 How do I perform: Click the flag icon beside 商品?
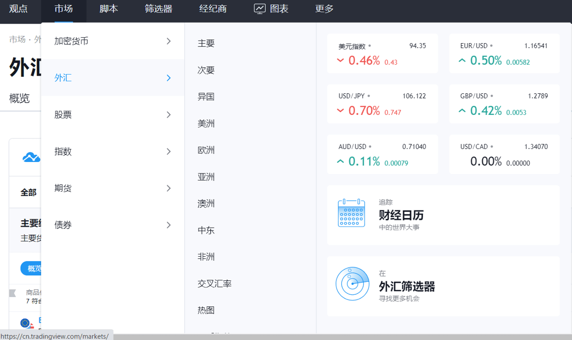click(x=13, y=293)
